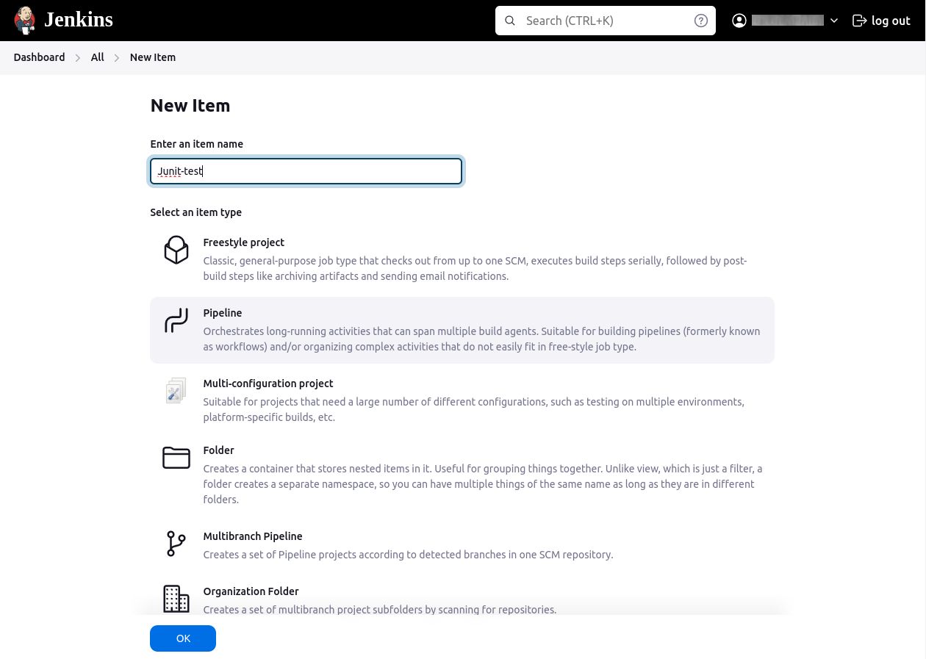
Task: Navigate to All view breadcrumb
Action: tap(97, 57)
